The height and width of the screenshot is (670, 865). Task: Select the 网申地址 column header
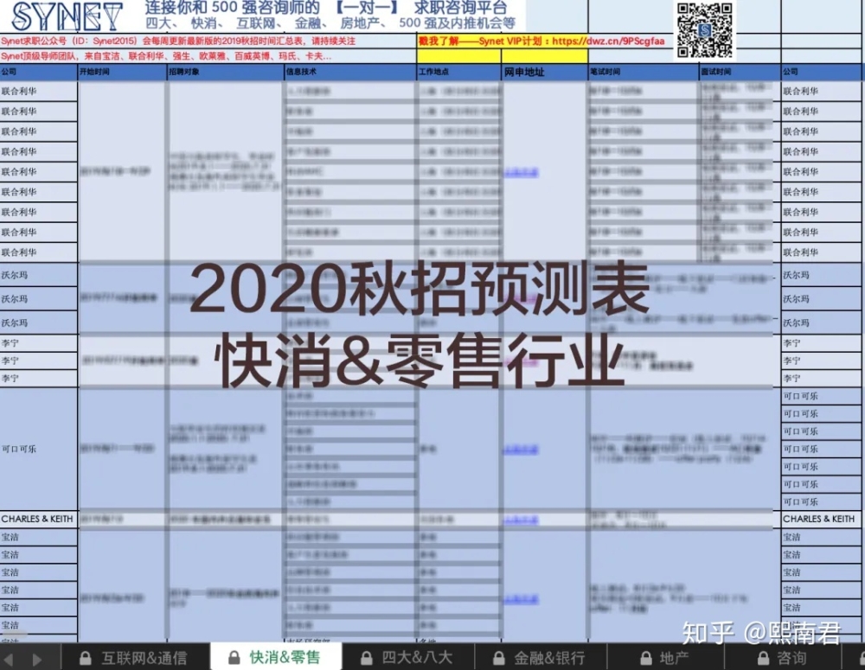click(x=545, y=73)
